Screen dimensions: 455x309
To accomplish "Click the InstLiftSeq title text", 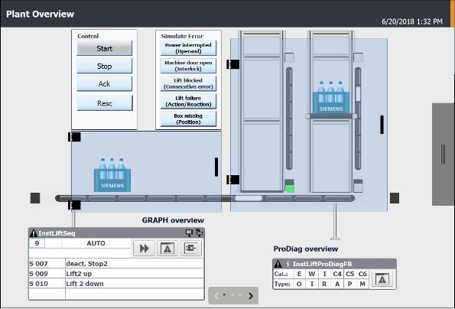I will [57, 233].
